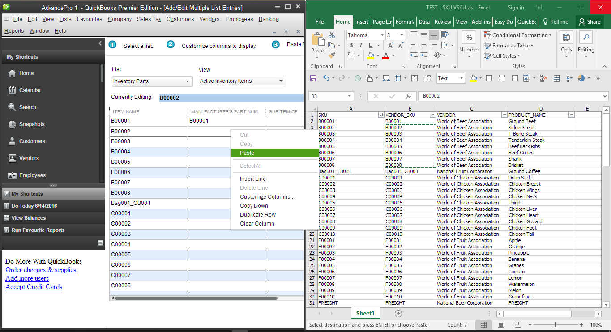Click the yellow fill color button in ribbon
This screenshot has height=332, width=611.
[371, 55]
